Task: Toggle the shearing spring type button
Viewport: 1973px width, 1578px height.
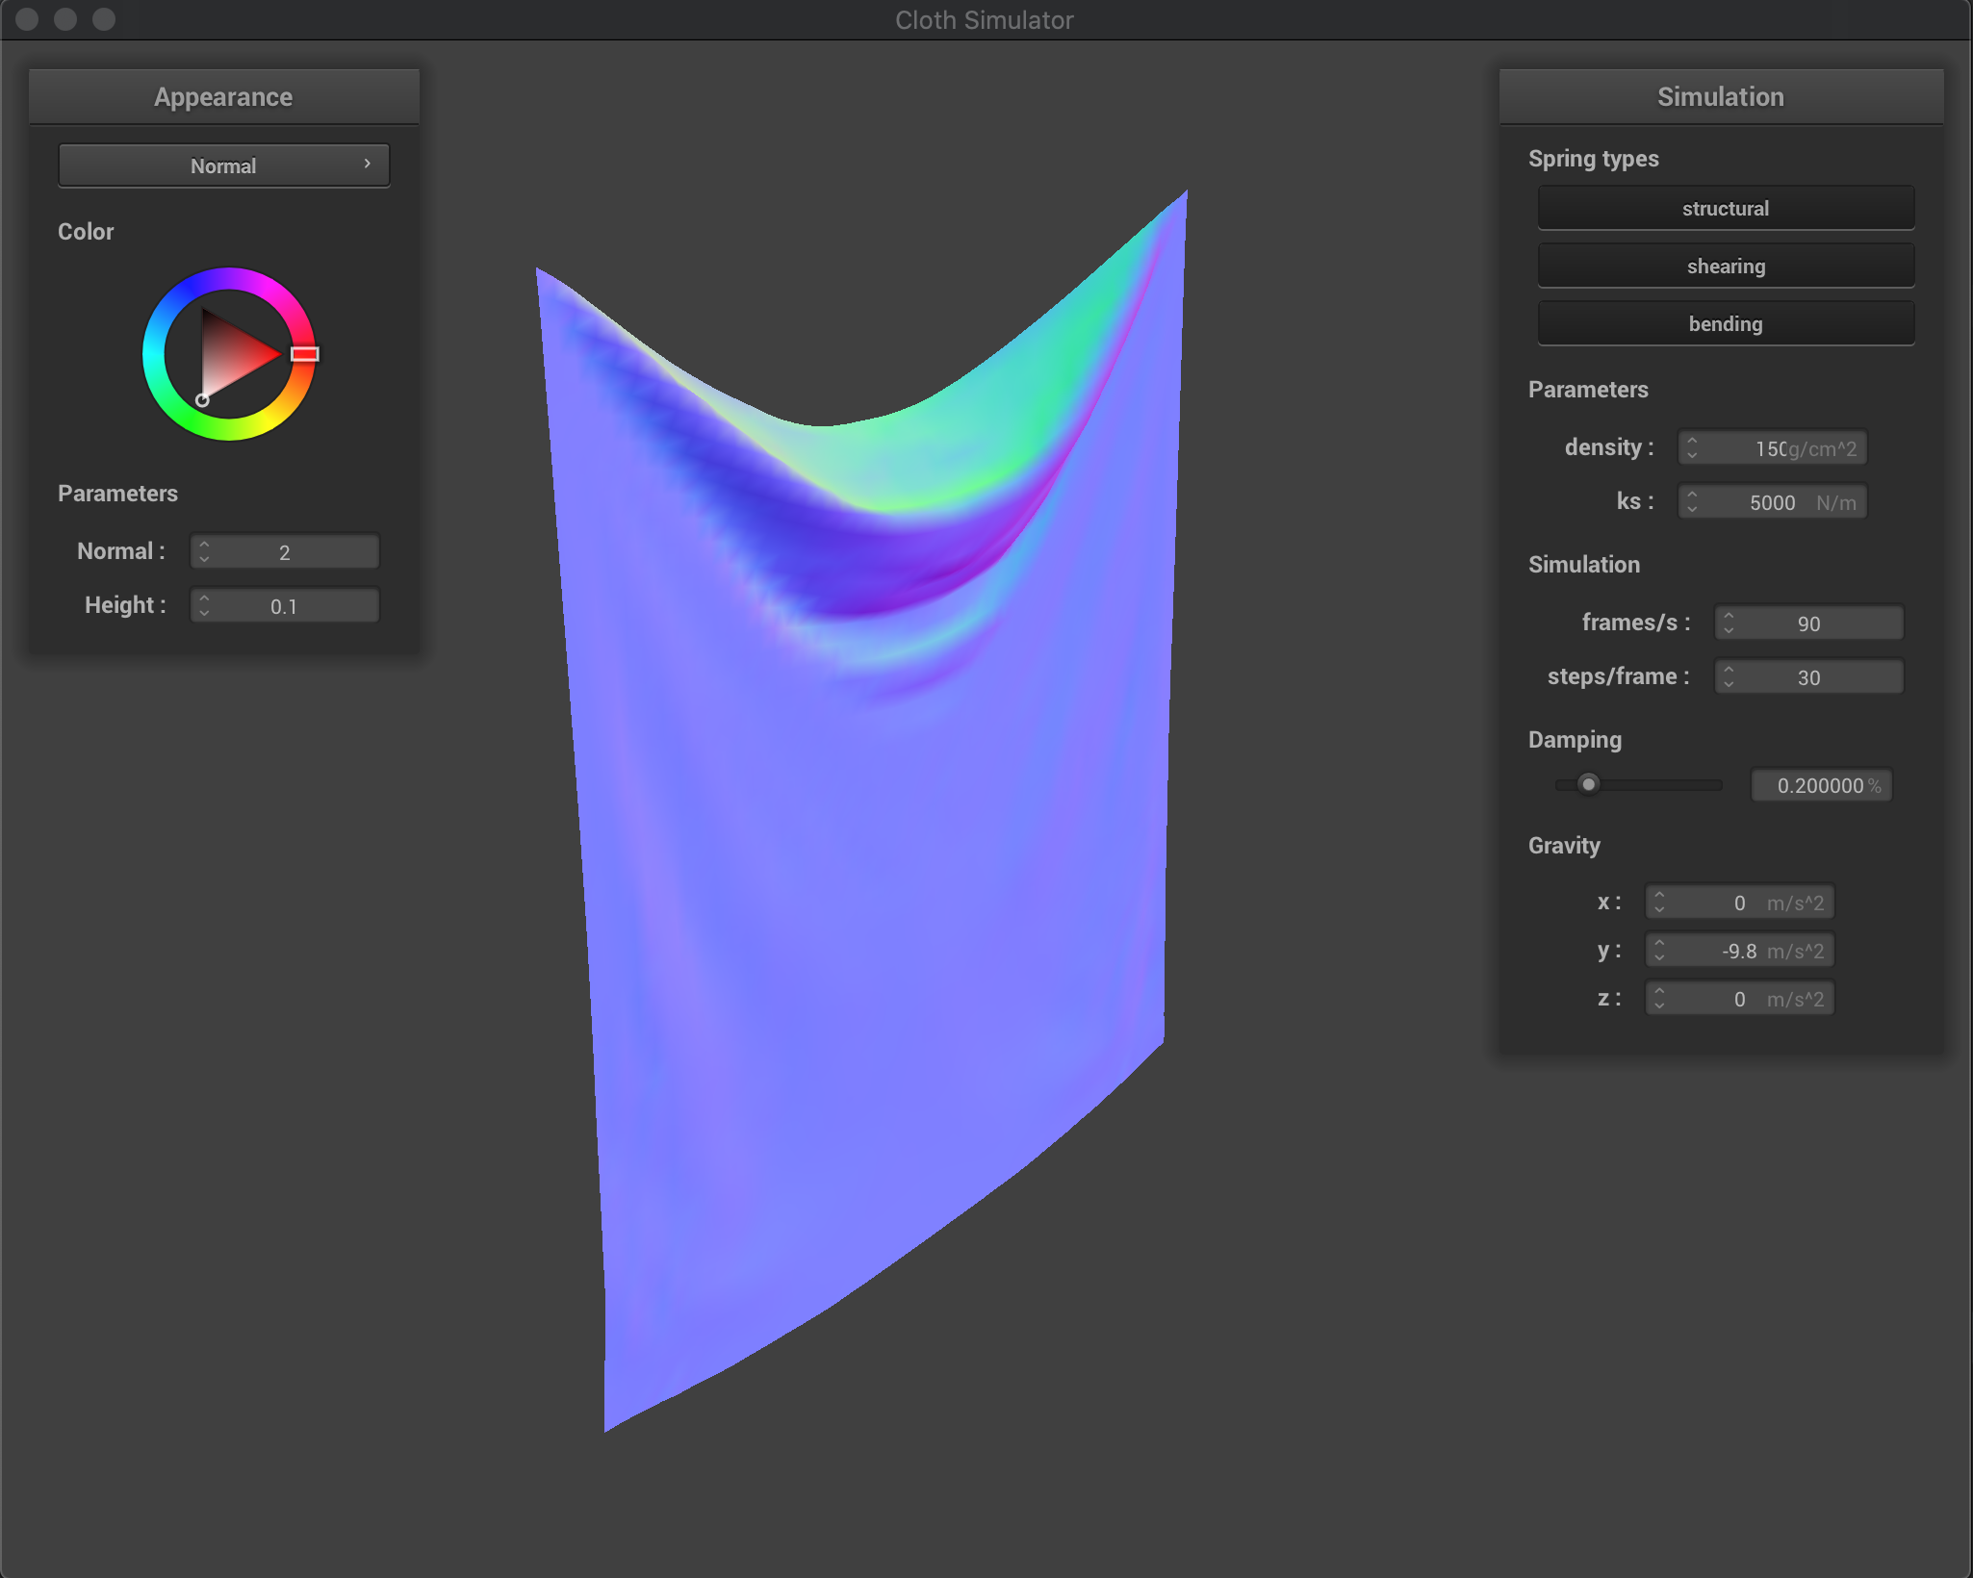Action: 1725,266
